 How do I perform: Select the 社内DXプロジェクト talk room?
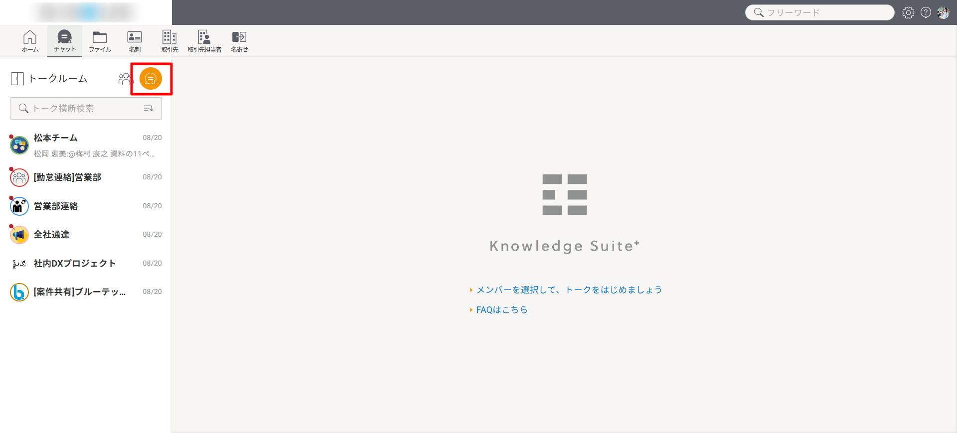(86, 264)
